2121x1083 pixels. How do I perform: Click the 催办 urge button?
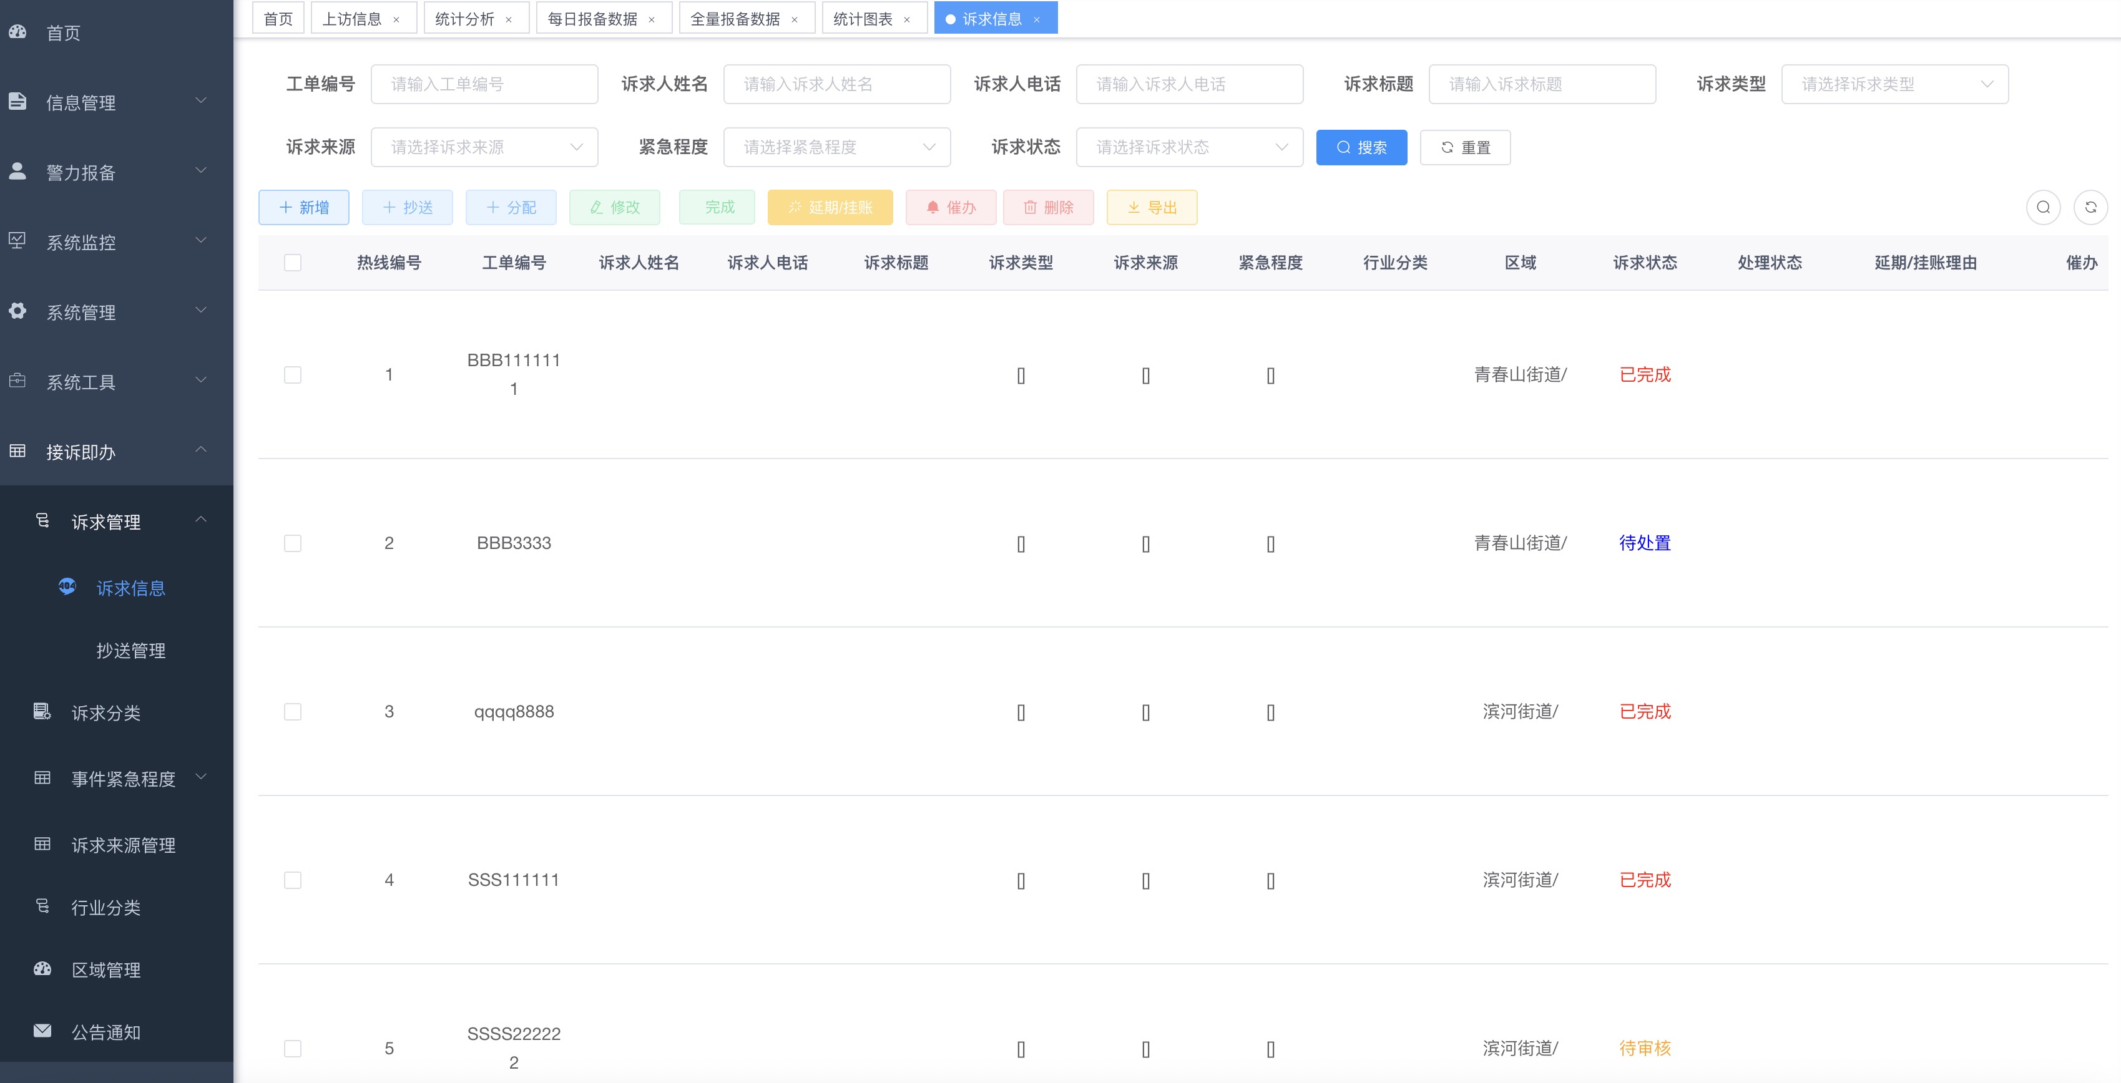pos(951,207)
